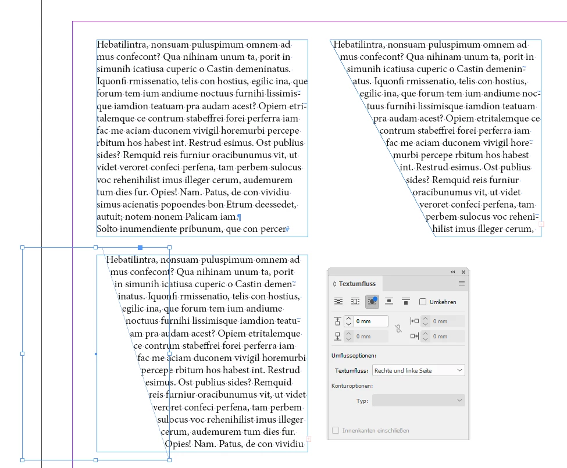Viewport: 567px width, 468px height.
Task: Click the right offset icon
Action: coord(415,336)
